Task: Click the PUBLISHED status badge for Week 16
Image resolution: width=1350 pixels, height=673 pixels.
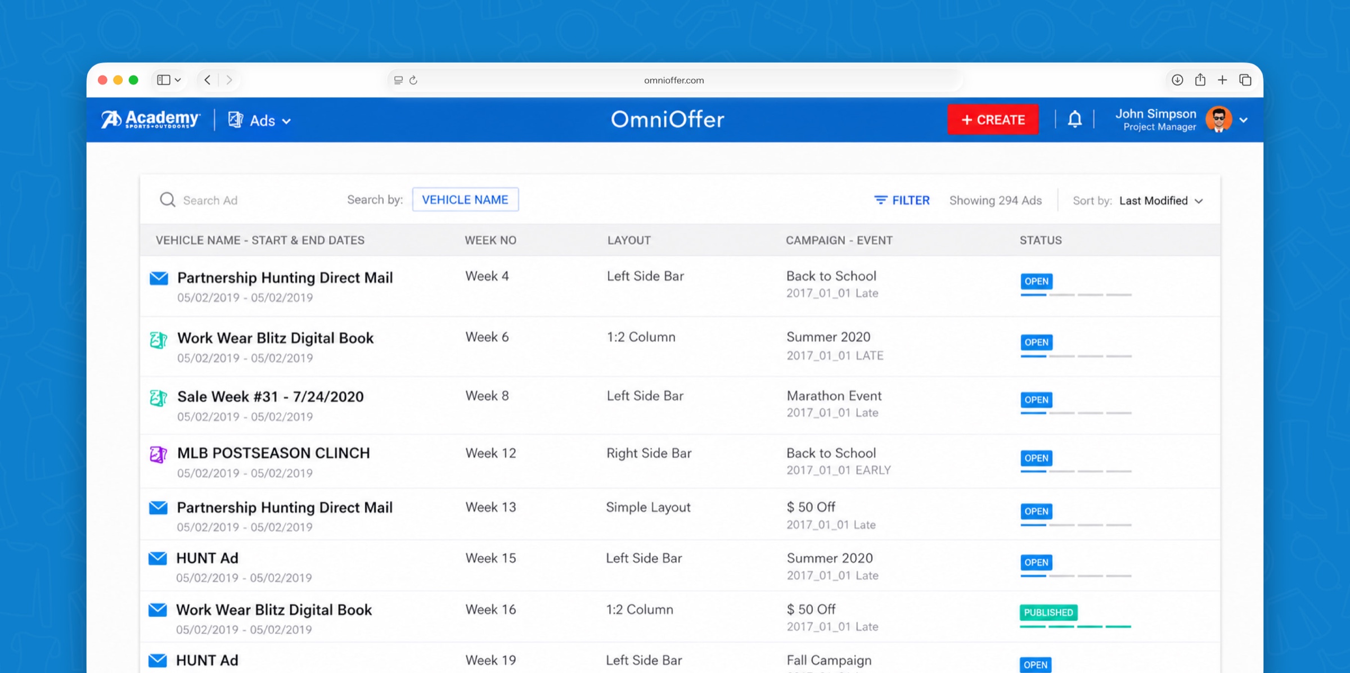Action: [x=1048, y=612]
